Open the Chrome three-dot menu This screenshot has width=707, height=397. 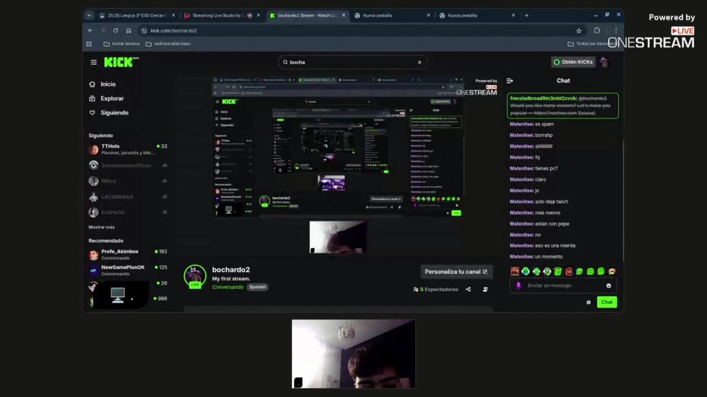coord(616,30)
